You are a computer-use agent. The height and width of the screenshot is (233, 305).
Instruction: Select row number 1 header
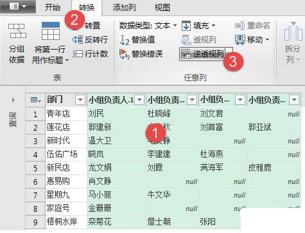pyautogui.click(x=35, y=114)
